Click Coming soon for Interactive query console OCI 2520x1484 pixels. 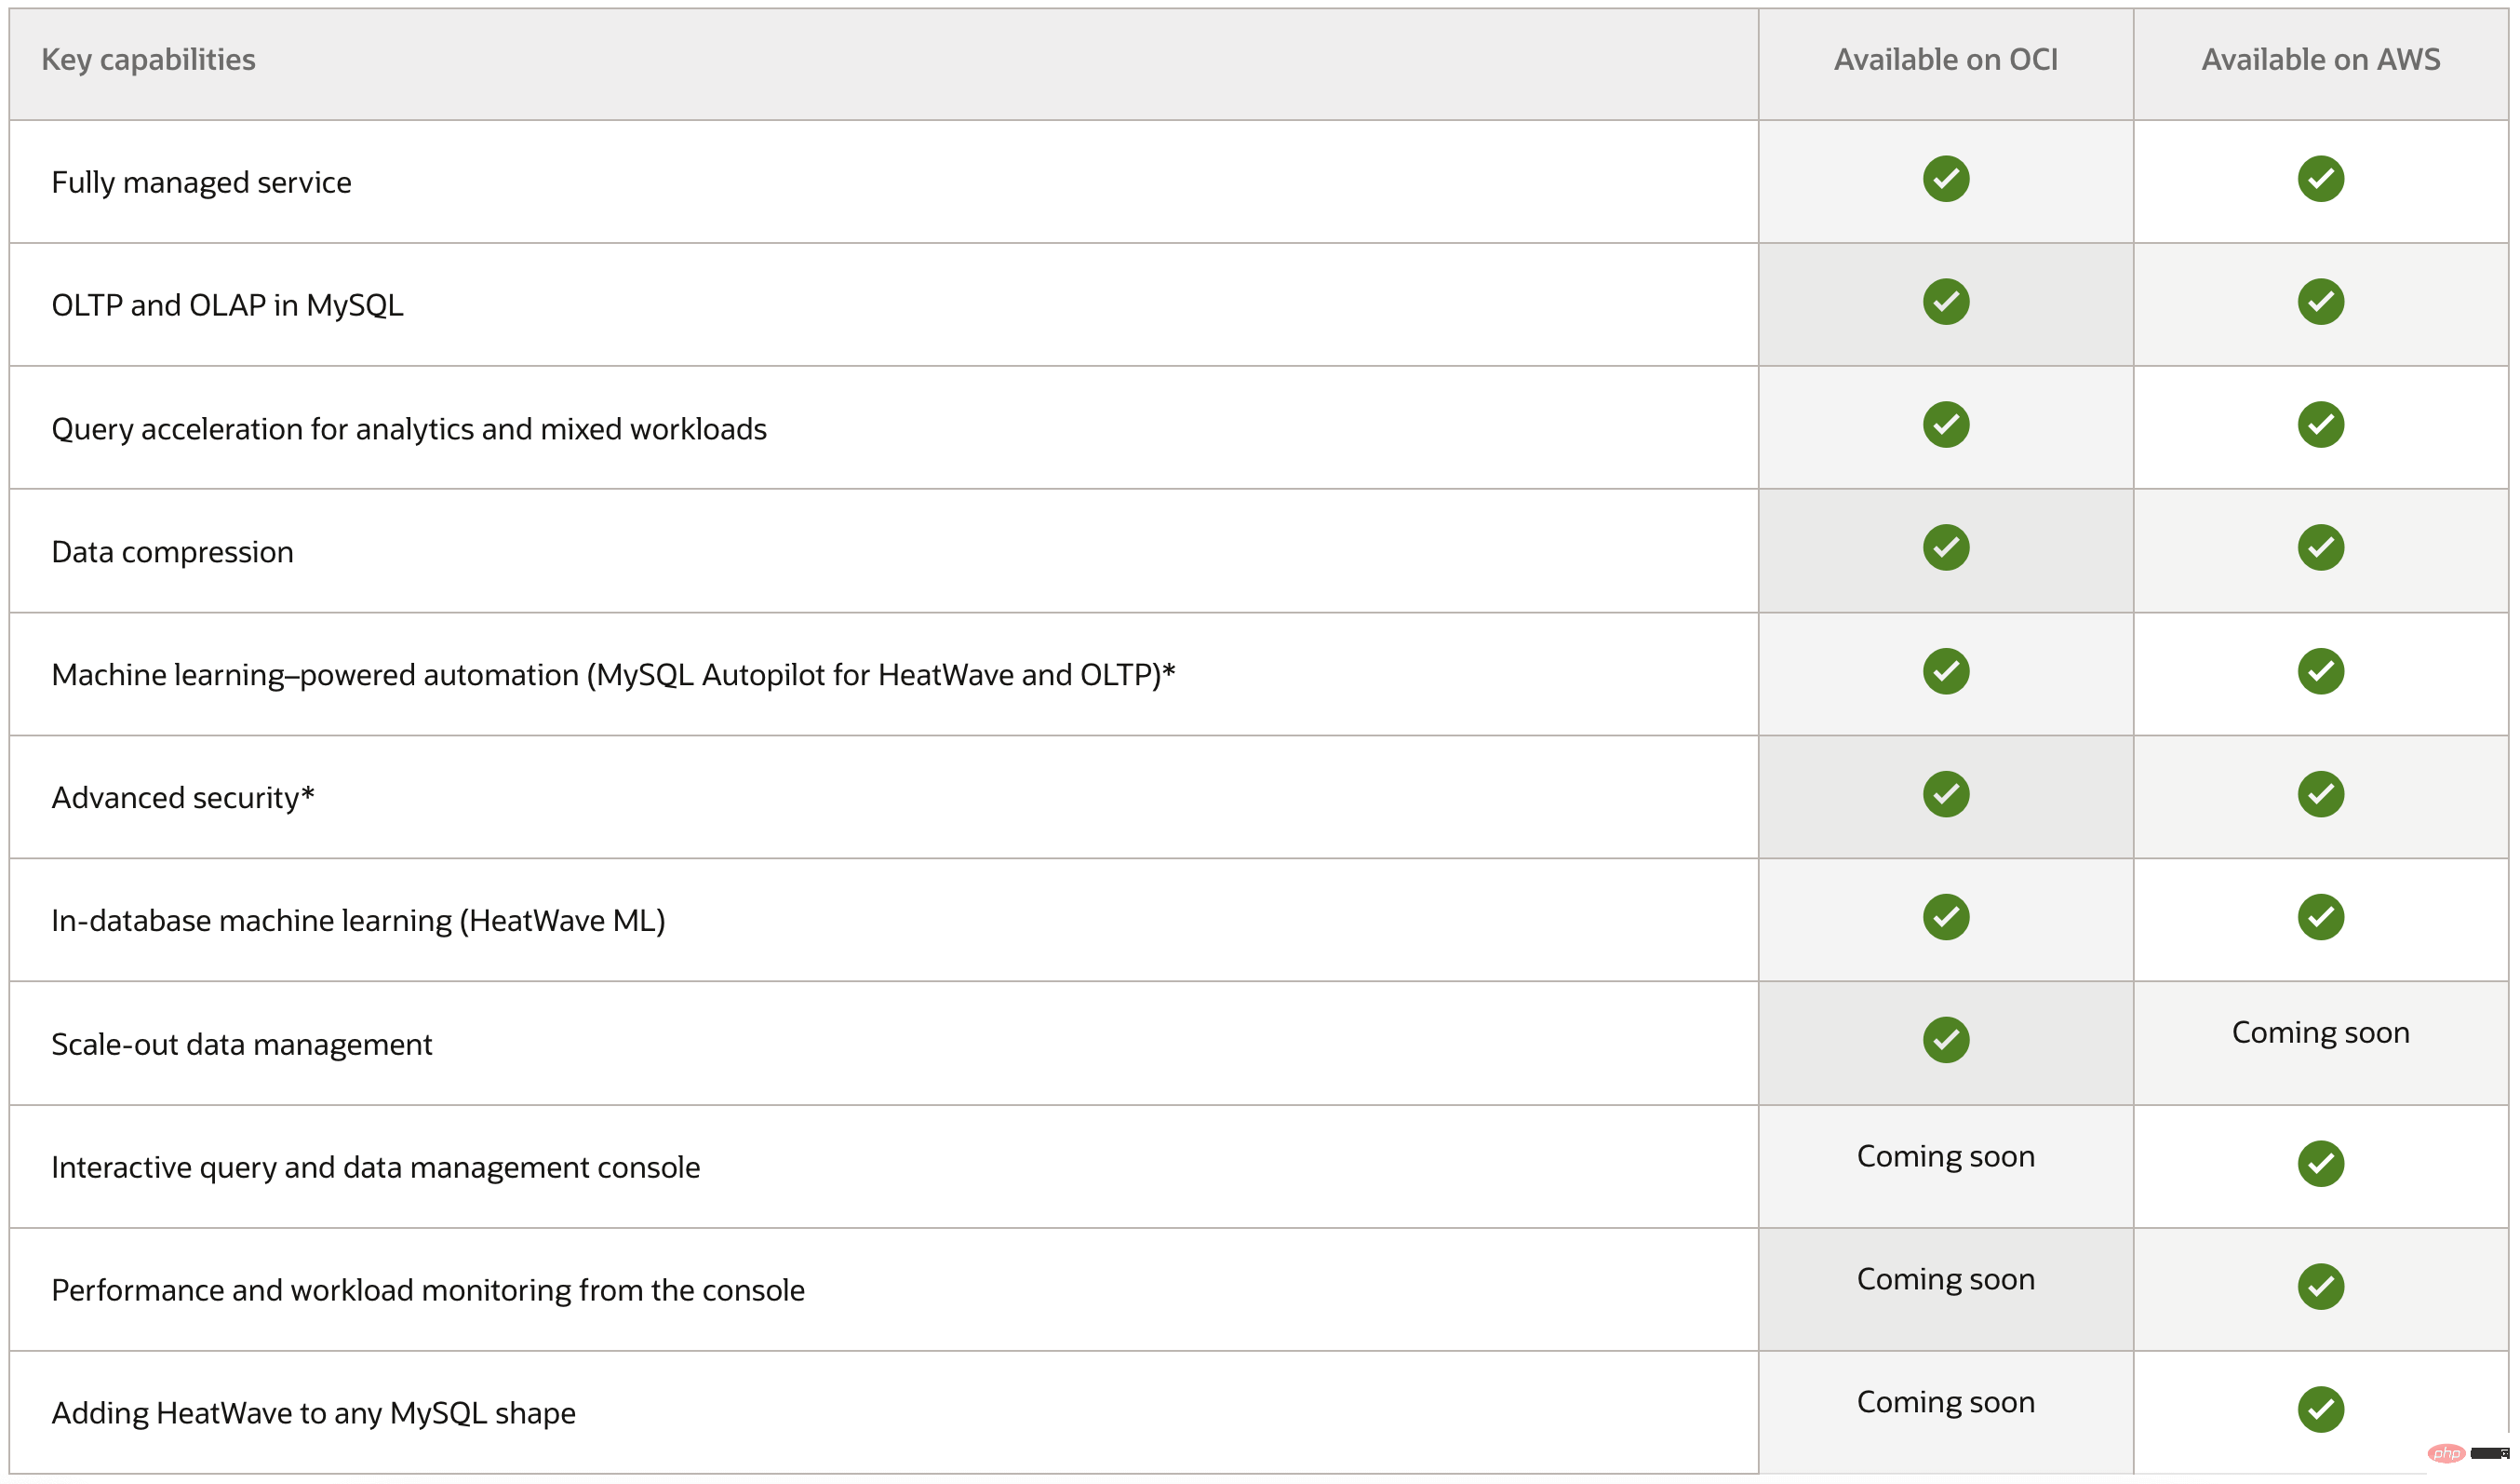coord(1946,1157)
